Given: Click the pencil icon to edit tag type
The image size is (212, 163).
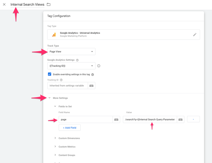Looking at the screenshot, I should 195,35.
